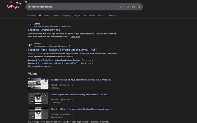Image resolution: width=197 pixels, height=123 pixels.
Task: Open 'More results from swapd.co'
Action: click(x=40, y=66)
